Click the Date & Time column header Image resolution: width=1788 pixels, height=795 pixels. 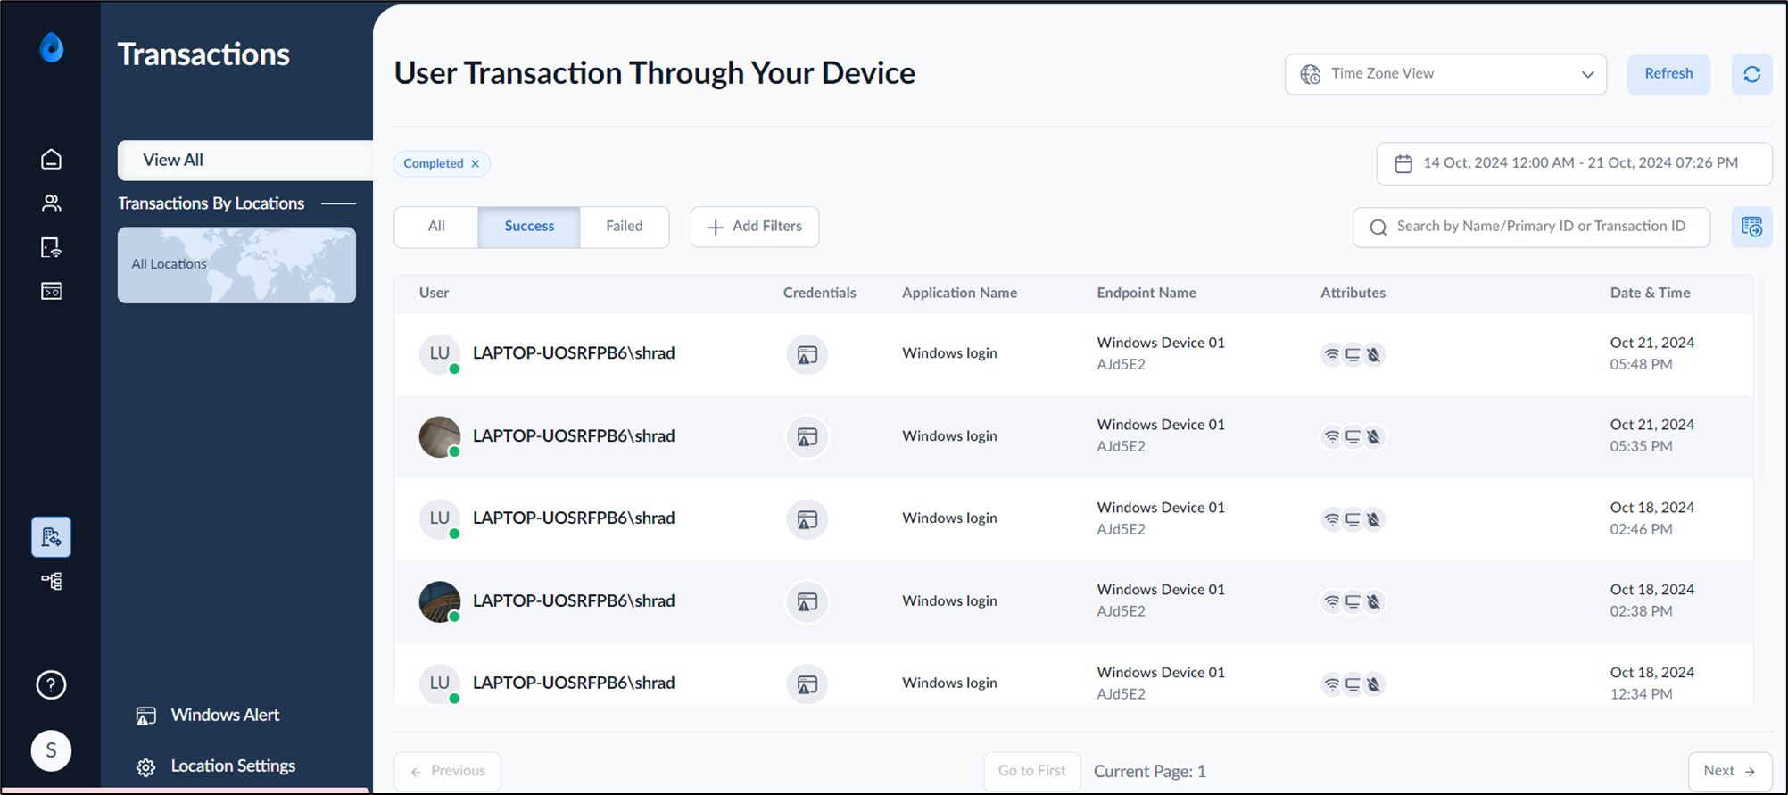1650,293
